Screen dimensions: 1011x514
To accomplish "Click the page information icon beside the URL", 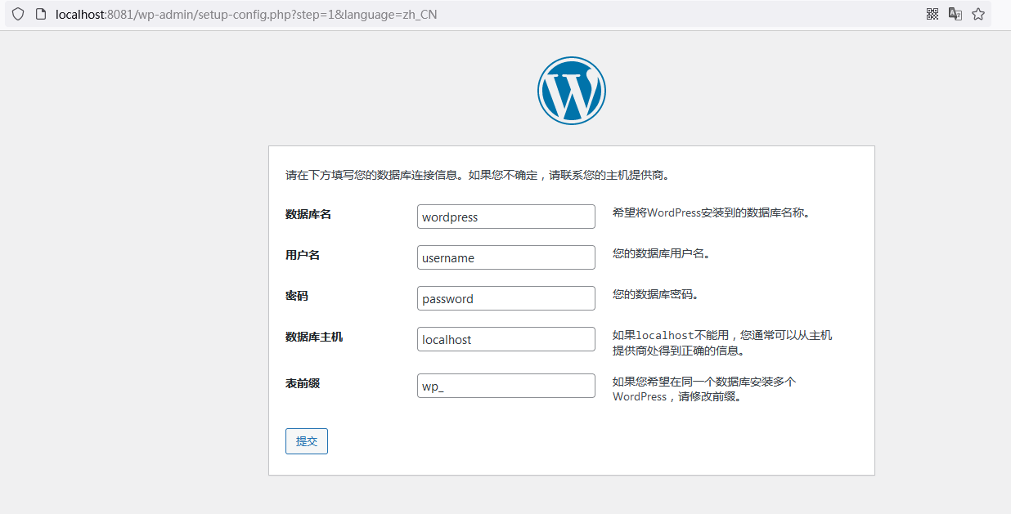I will (x=40, y=14).
